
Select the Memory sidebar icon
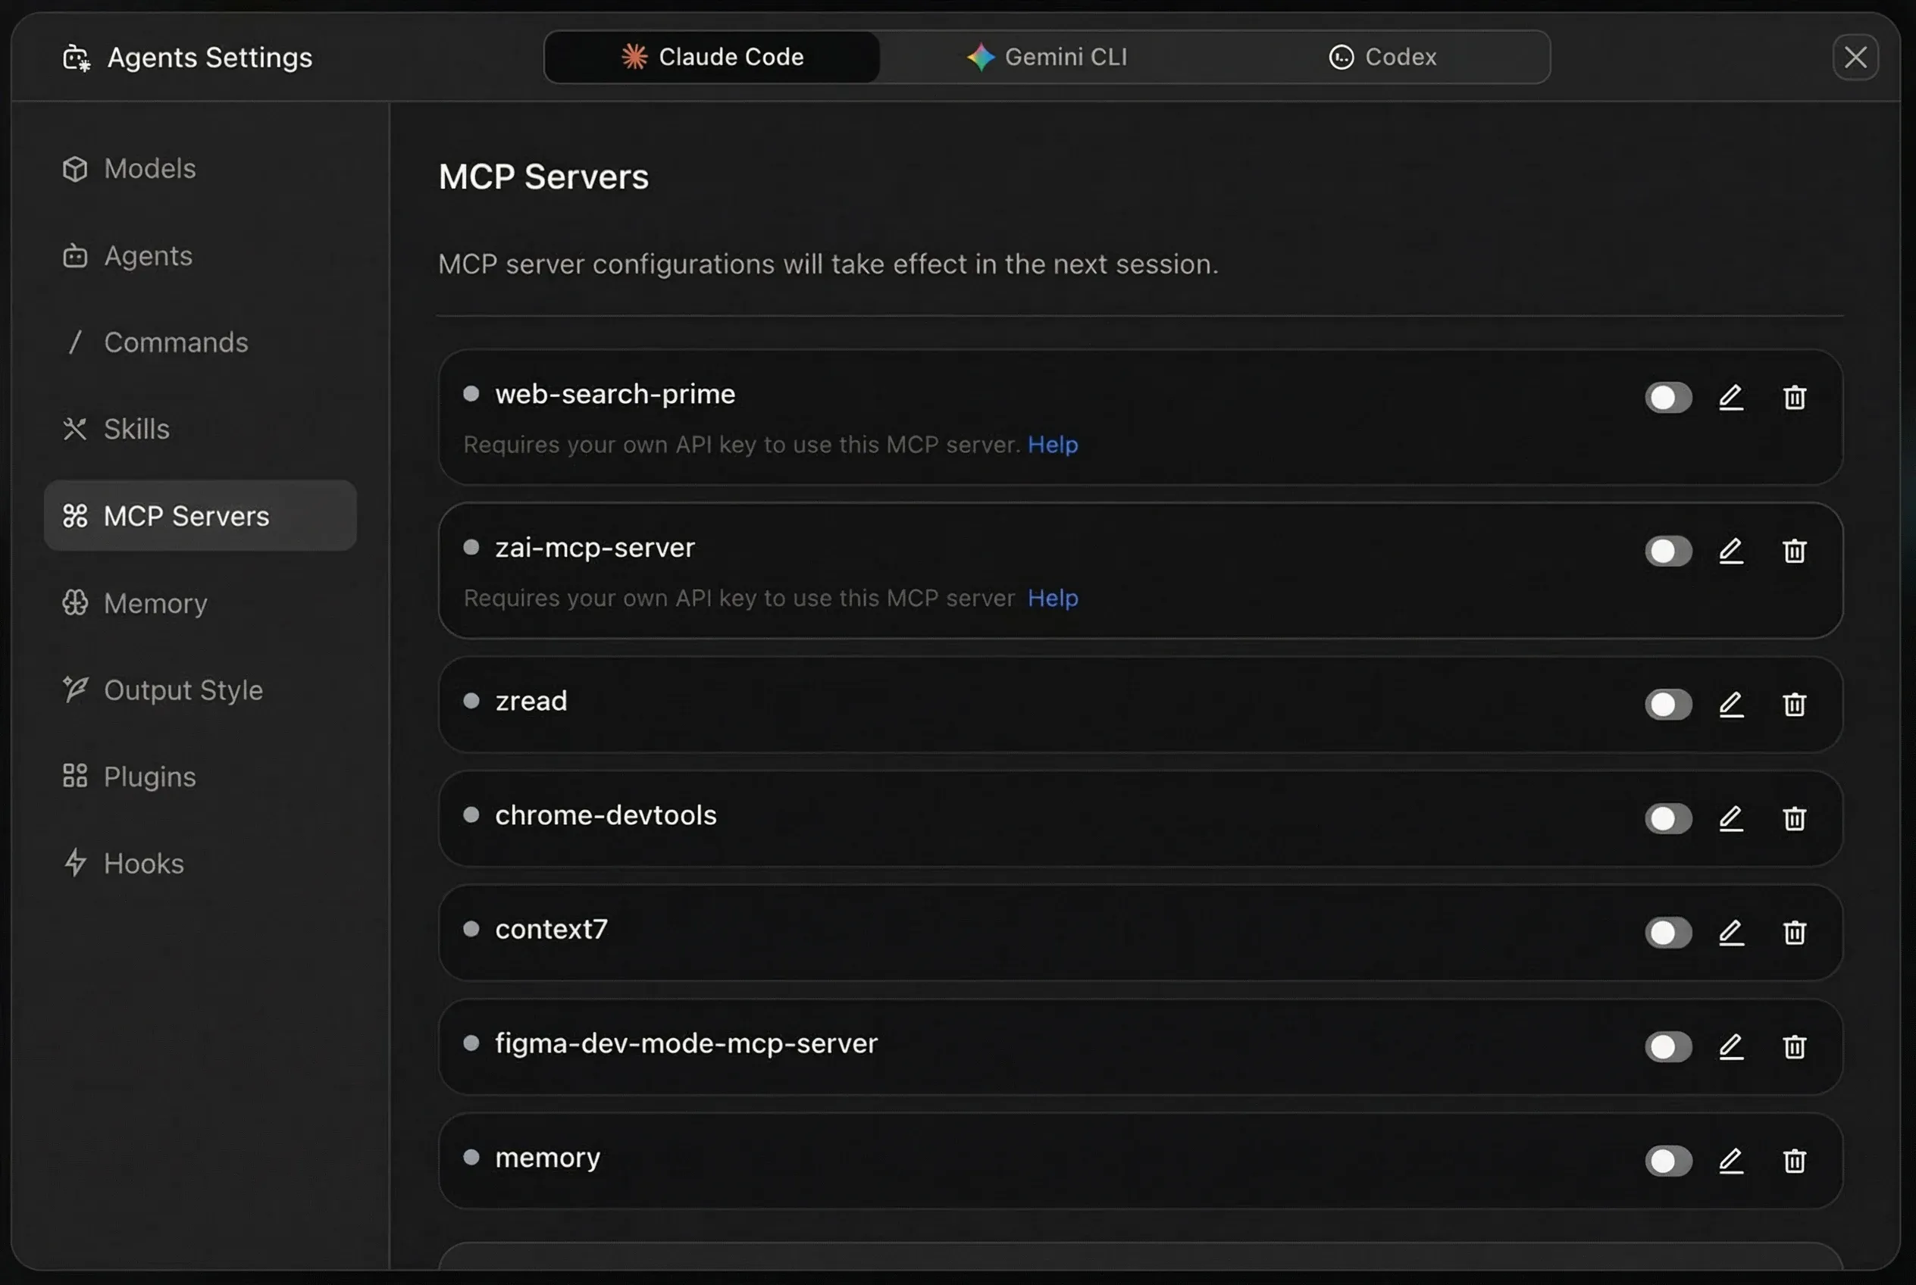[77, 603]
